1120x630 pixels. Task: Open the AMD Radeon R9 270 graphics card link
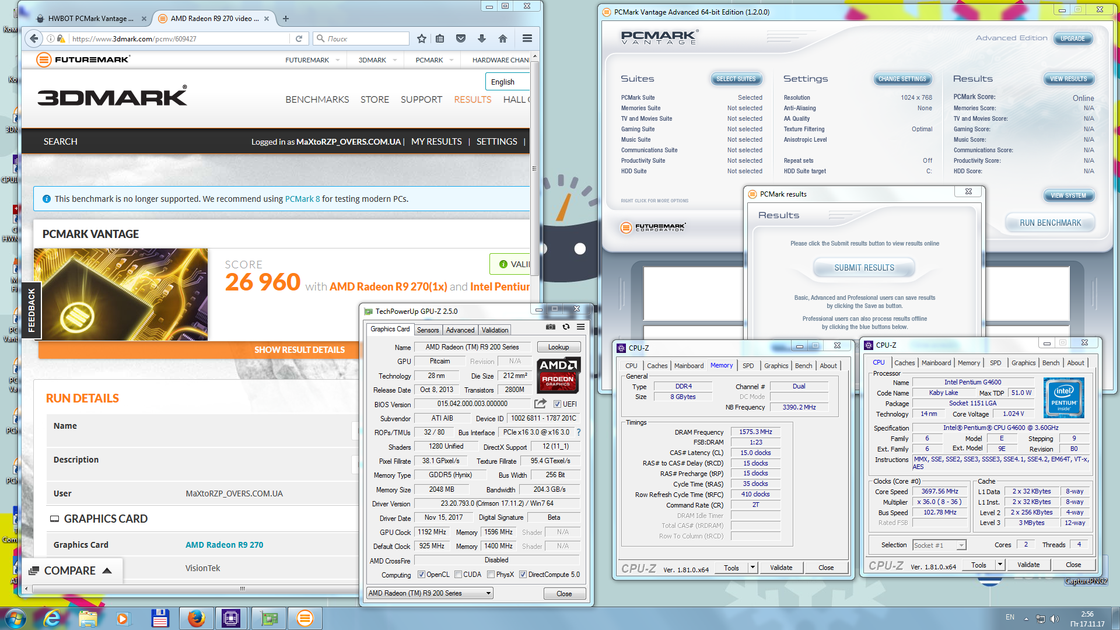(x=224, y=545)
